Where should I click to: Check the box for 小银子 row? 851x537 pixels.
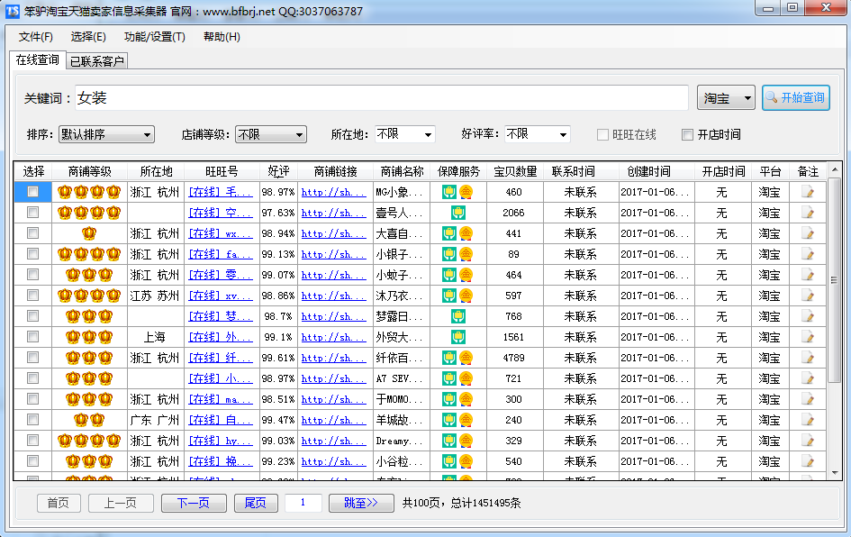pyautogui.click(x=32, y=254)
